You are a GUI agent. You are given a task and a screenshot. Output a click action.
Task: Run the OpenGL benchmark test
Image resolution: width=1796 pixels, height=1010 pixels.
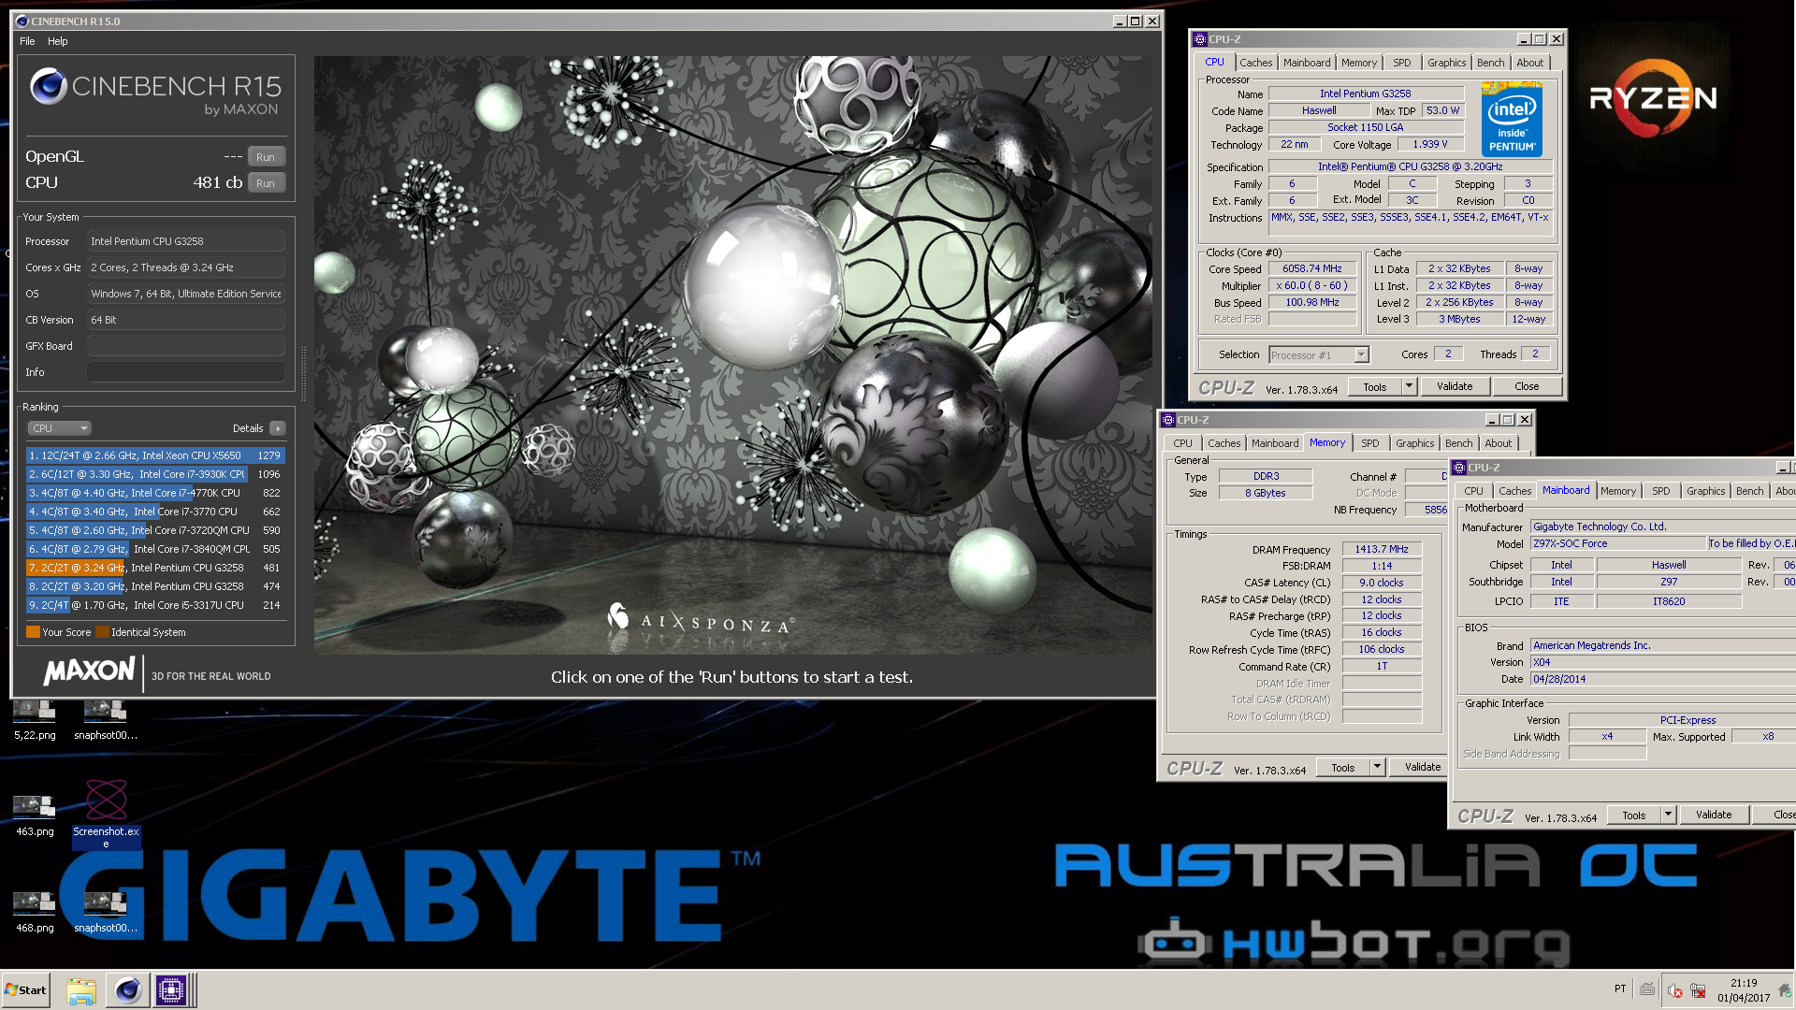[x=266, y=157]
